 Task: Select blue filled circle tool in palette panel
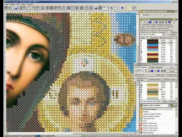(157, 22)
